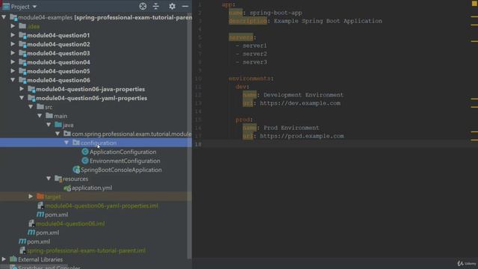Click 'Prod Environment' value in editor
The width and height of the screenshot is (478, 269).
pyautogui.click(x=291, y=128)
